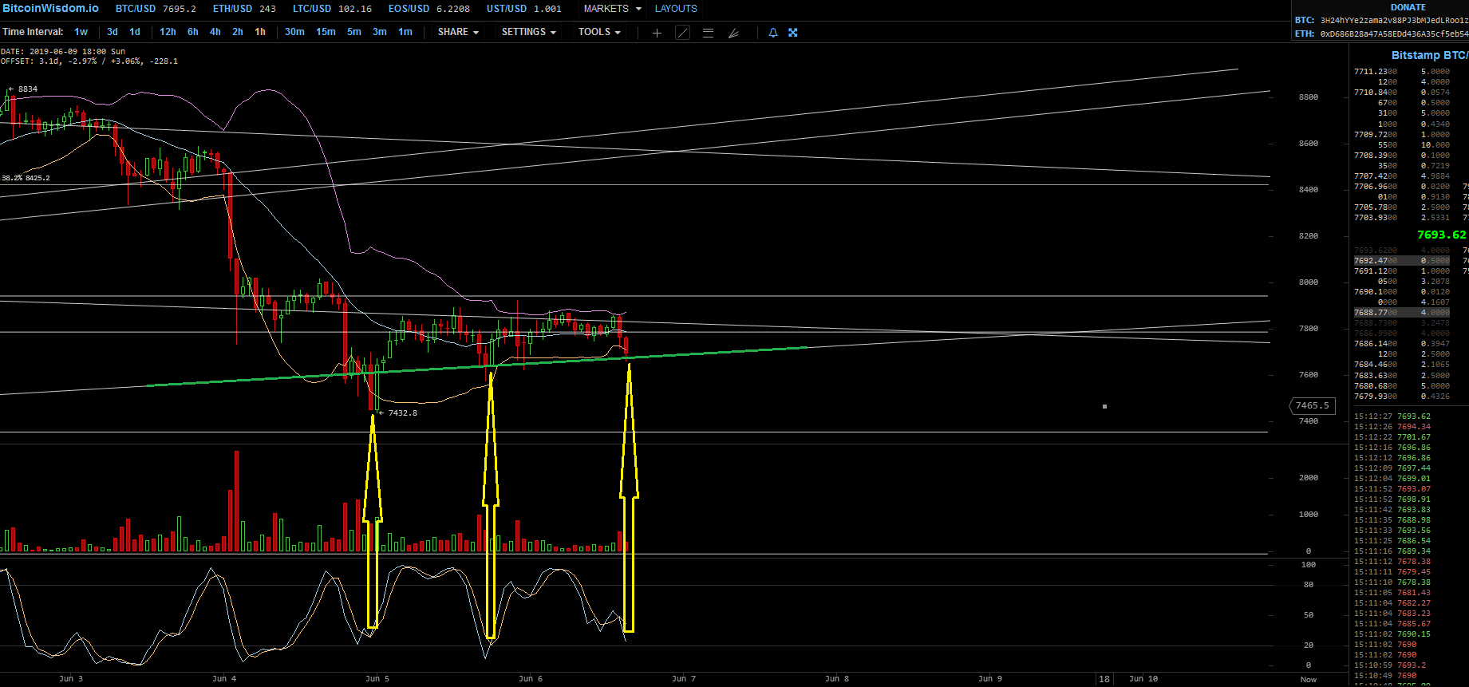Open the SETTINGS dropdown
Image resolution: width=1469 pixels, height=687 pixels.
(x=528, y=32)
